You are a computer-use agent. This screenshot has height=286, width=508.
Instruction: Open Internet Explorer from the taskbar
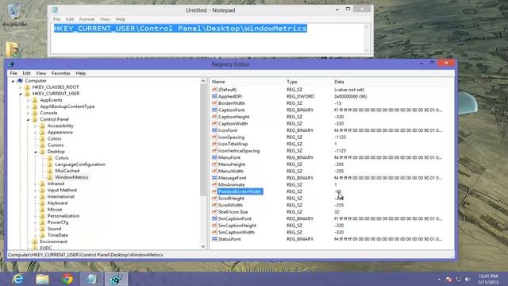17,279
